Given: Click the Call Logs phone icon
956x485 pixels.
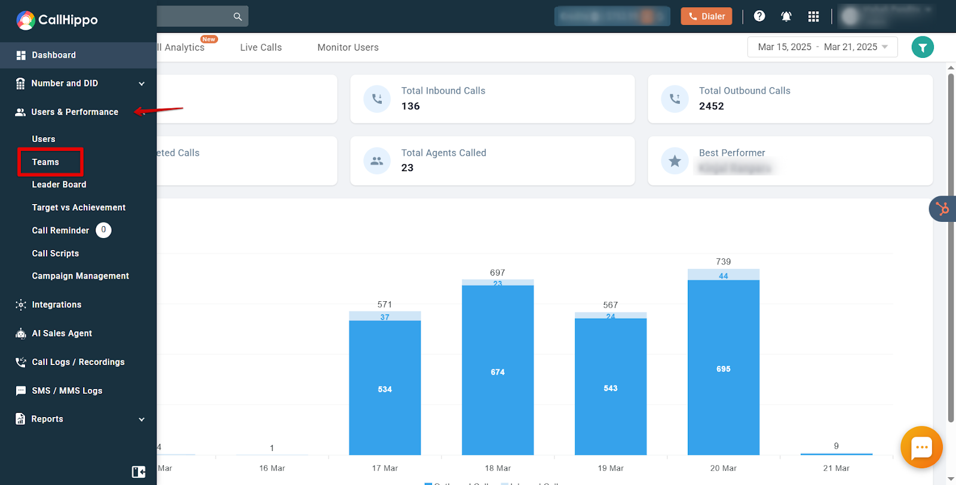Looking at the screenshot, I should point(21,362).
